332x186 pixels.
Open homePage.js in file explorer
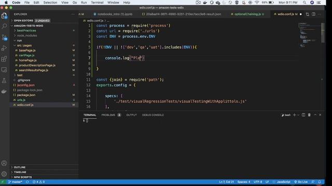click(x=27, y=60)
